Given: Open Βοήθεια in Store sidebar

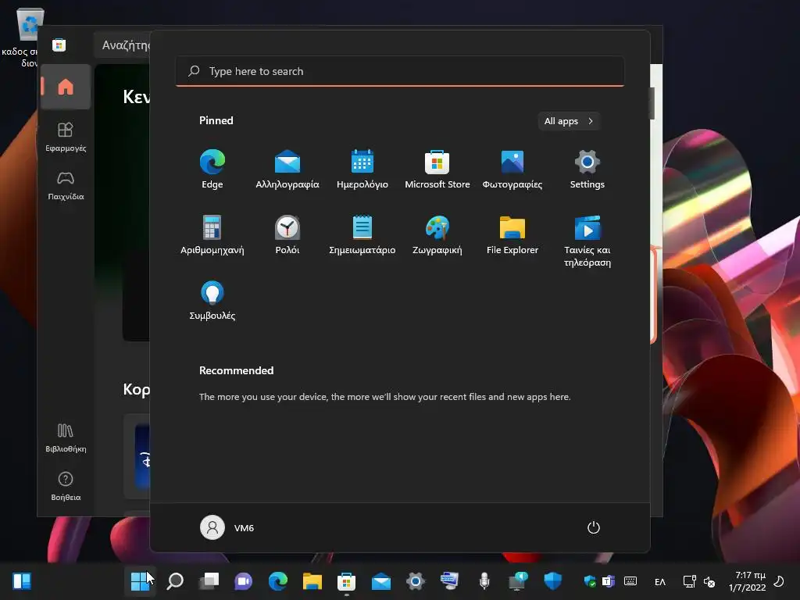Looking at the screenshot, I should (66, 486).
